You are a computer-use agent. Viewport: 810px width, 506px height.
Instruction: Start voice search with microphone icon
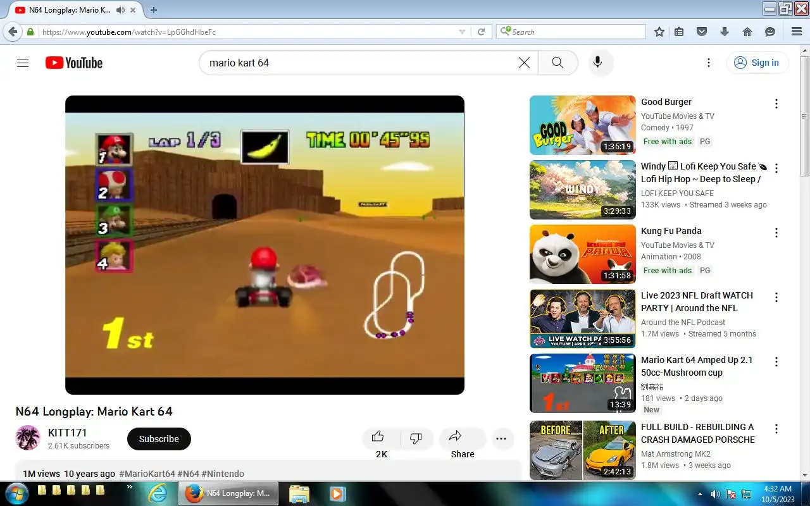[x=597, y=63]
